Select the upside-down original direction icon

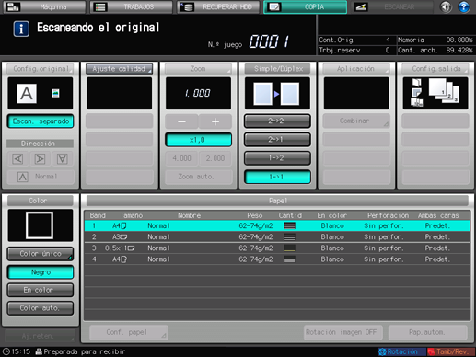pos(63,159)
